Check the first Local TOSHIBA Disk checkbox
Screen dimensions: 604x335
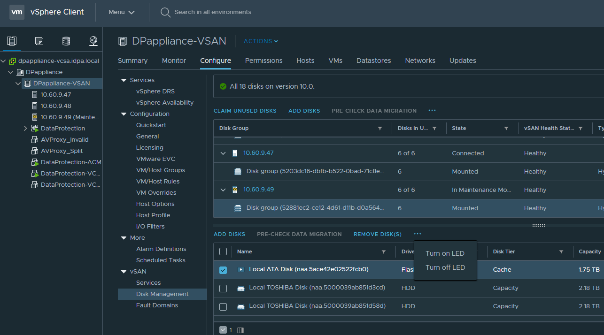(223, 288)
